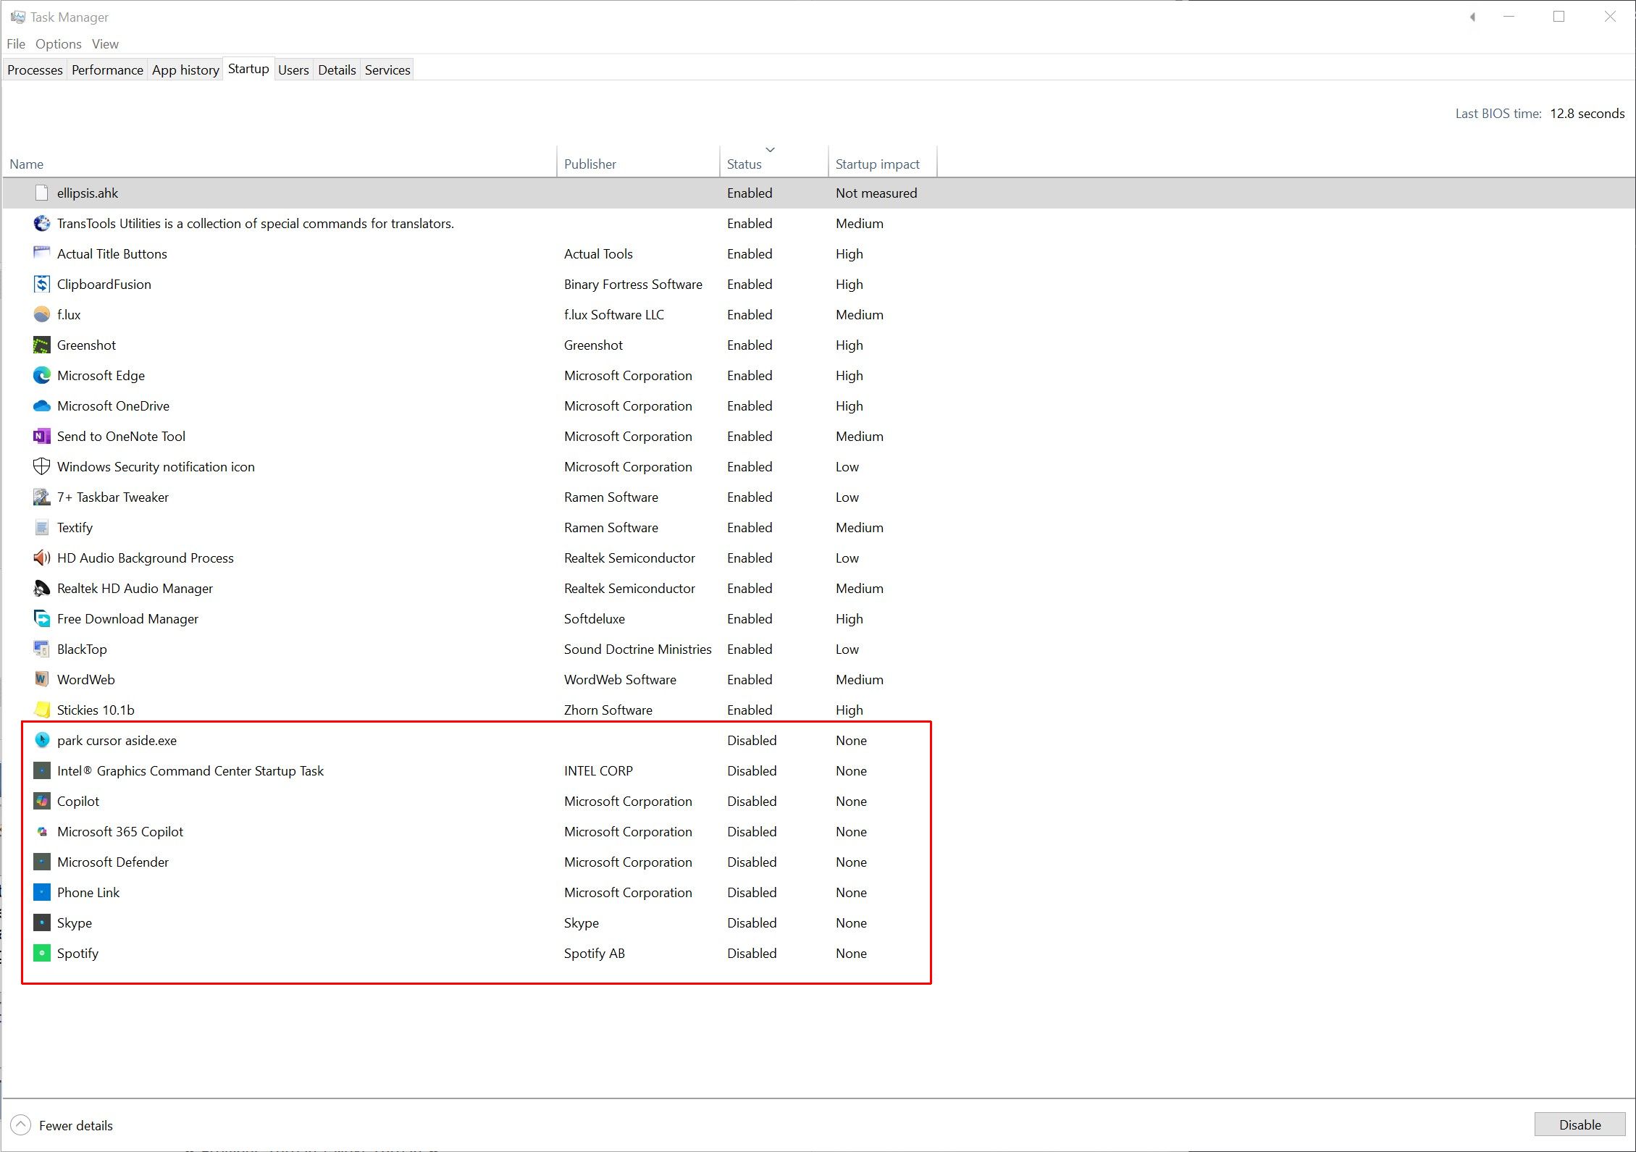Collapse view with Fewer details arrow
This screenshot has height=1152, width=1636.
(x=21, y=1125)
